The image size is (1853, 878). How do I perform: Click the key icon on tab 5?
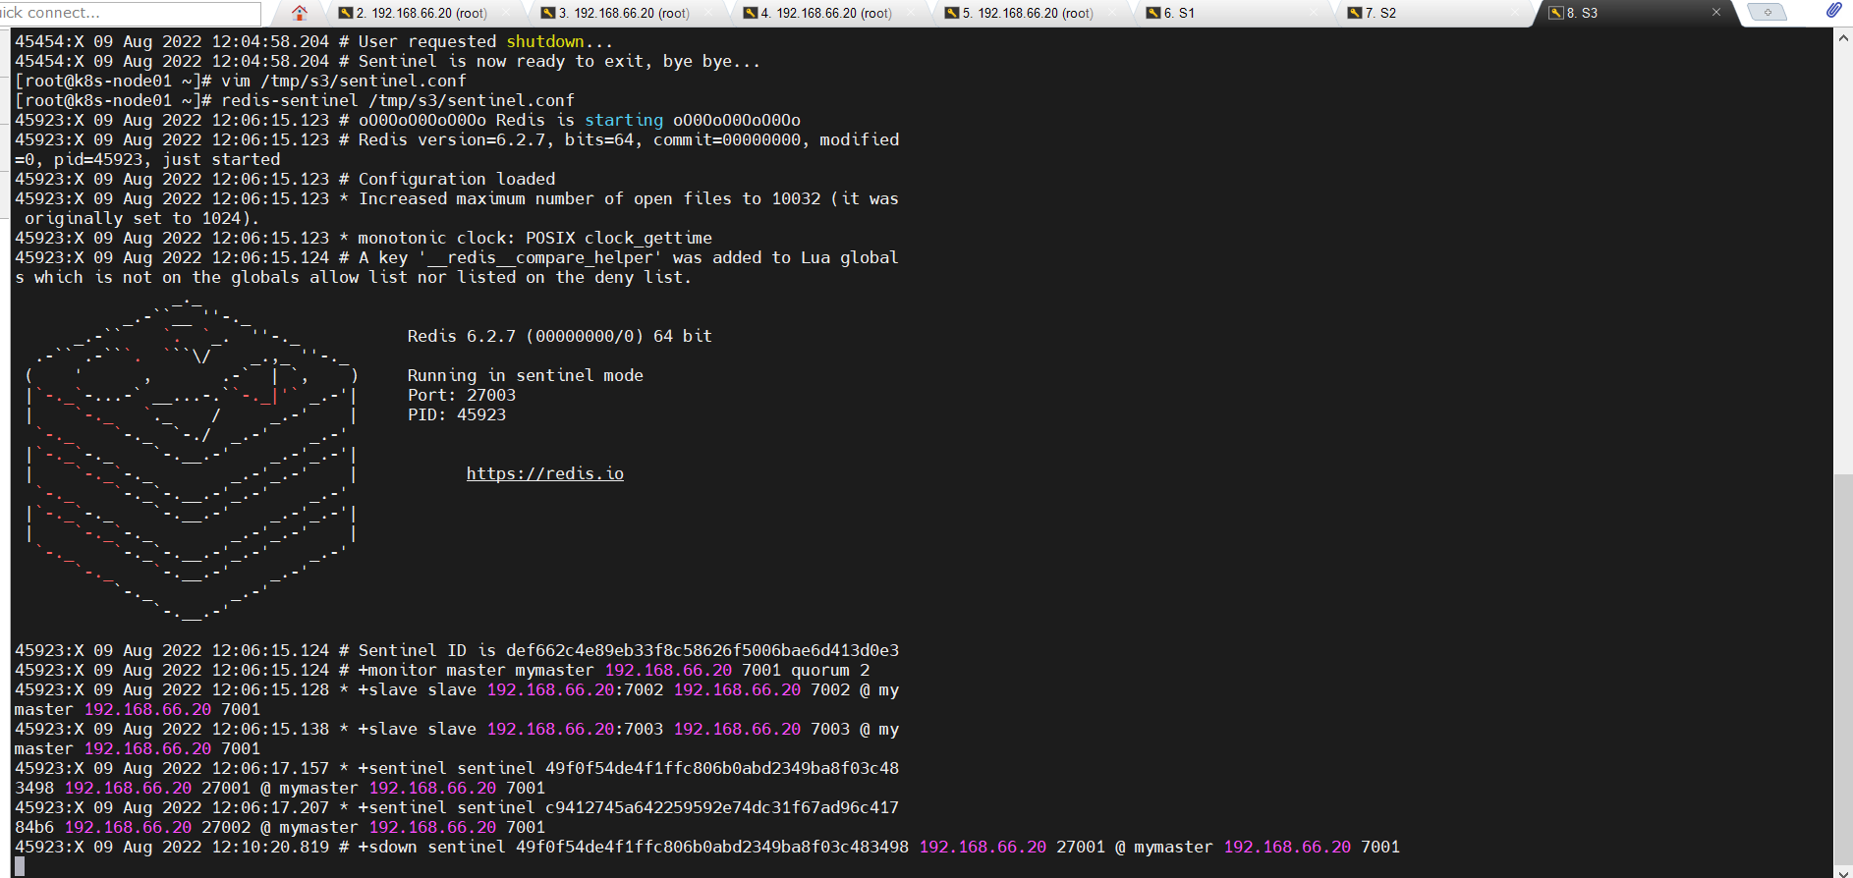coord(952,13)
